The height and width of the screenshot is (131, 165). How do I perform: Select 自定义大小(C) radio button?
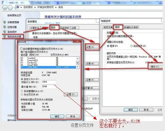22,79
